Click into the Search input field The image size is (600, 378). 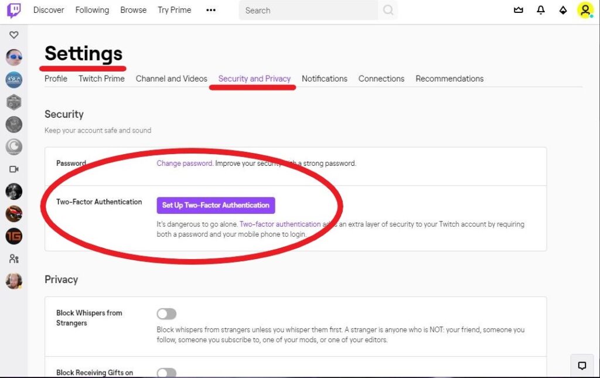(308, 10)
